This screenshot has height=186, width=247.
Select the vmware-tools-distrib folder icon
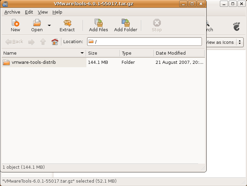pyautogui.click(x=6, y=62)
